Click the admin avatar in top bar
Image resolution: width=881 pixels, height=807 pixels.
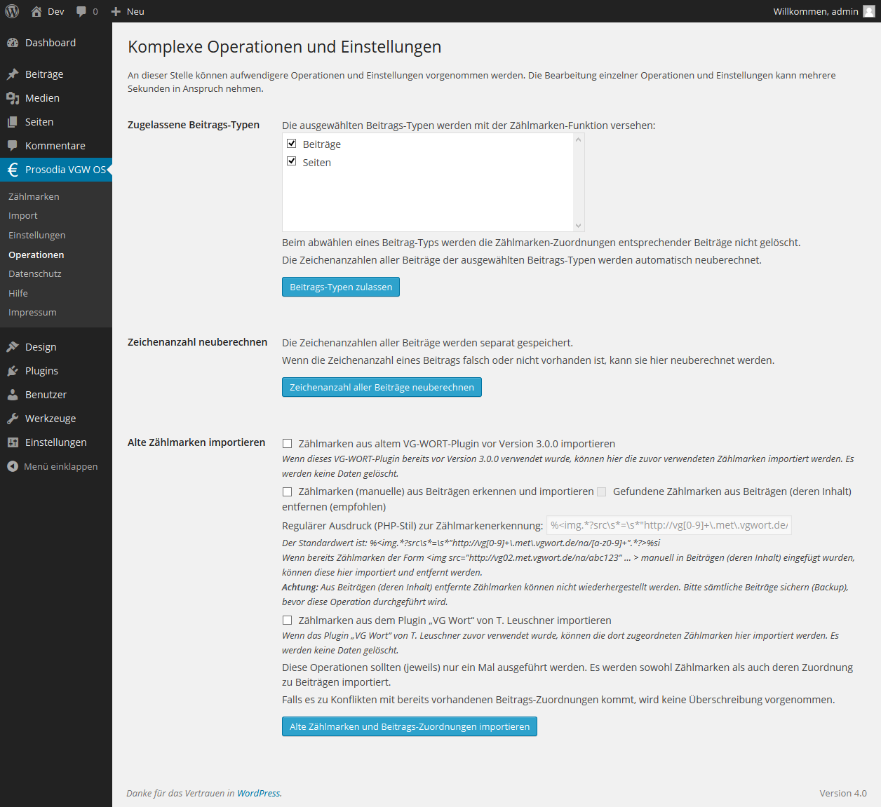[869, 11]
